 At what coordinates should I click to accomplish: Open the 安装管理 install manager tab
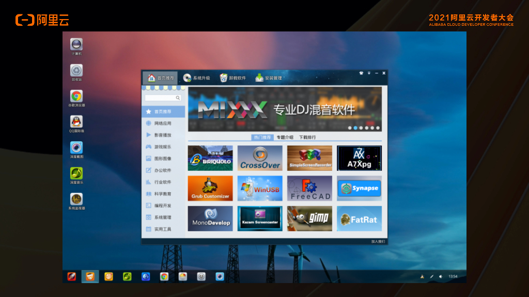click(269, 78)
